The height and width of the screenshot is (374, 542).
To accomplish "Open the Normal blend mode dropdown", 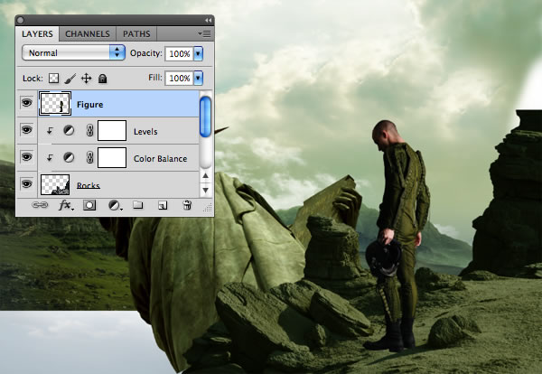I will click(73, 53).
